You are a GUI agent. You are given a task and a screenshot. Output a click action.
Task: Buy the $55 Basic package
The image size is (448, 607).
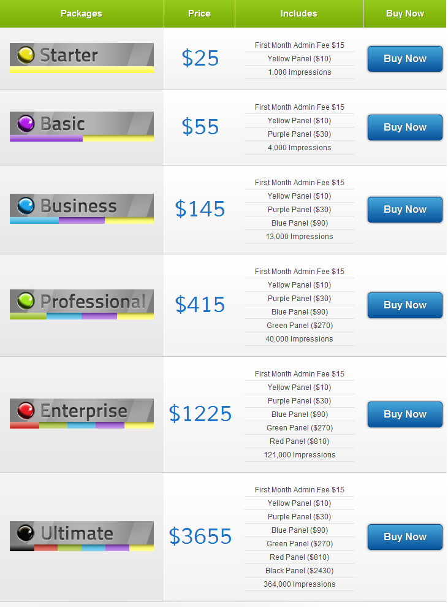tap(404, 128)
